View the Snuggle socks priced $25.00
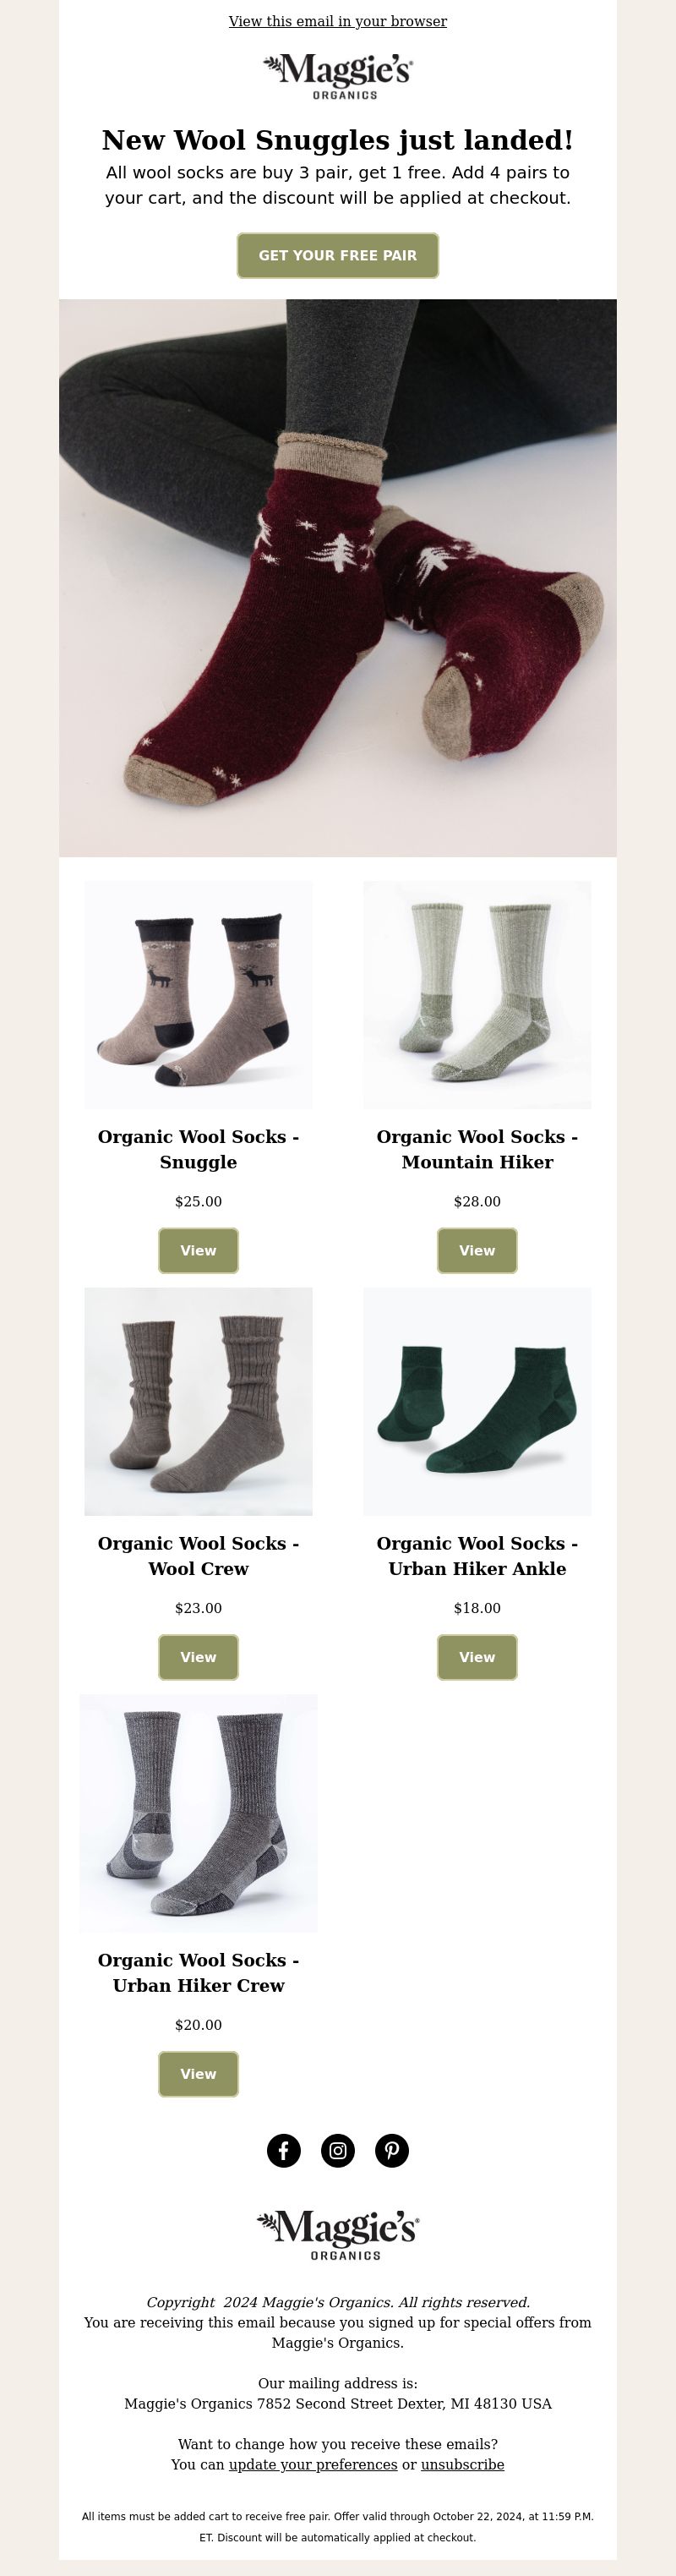The width and height of the screenshot is (676, 2576). click(198, 1250)
